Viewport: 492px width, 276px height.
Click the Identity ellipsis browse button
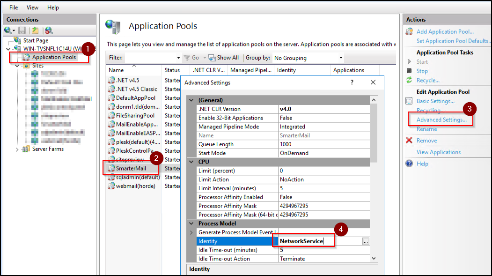tap(366, 241)
